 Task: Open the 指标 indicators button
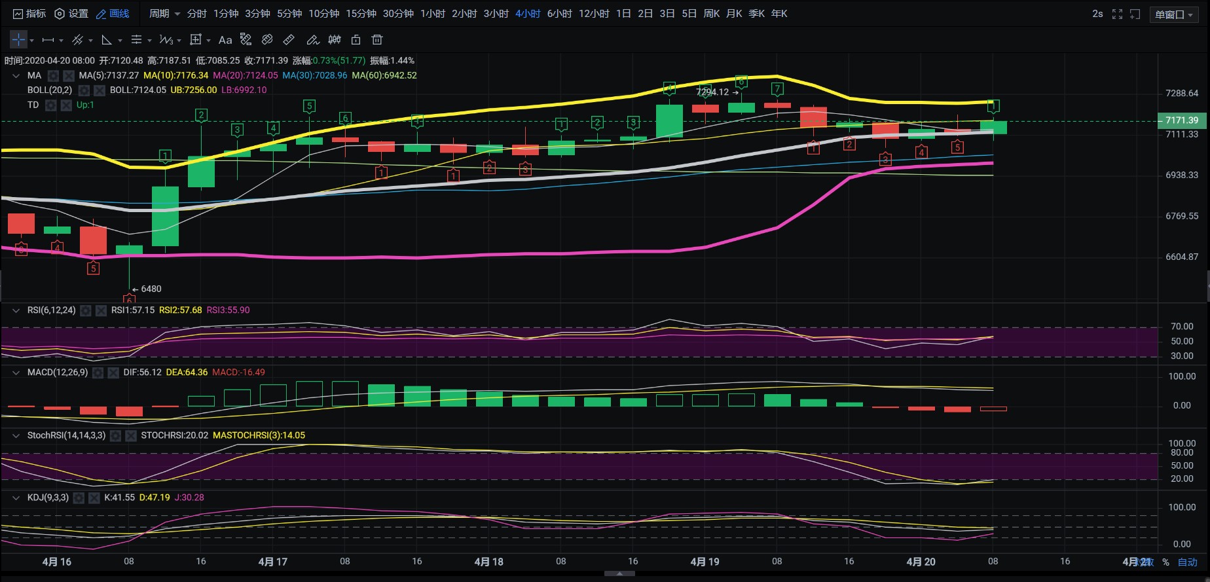(29, 14)
